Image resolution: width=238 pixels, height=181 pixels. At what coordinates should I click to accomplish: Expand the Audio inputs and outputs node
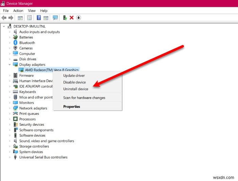coord(10,32)
